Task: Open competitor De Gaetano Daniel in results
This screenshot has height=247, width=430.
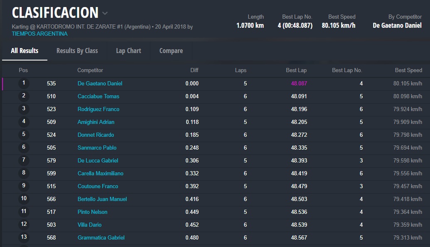Action: click(100, 83)
